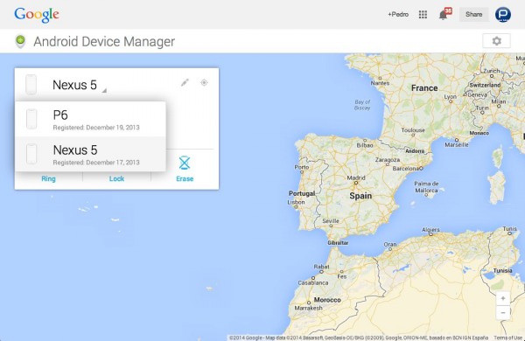Click the Zurich label on map
The image size is (525, 341).
click(492, 71)
